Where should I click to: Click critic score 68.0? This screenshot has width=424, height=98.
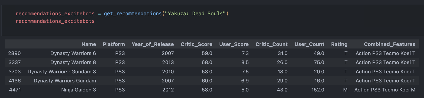(207, 62)
